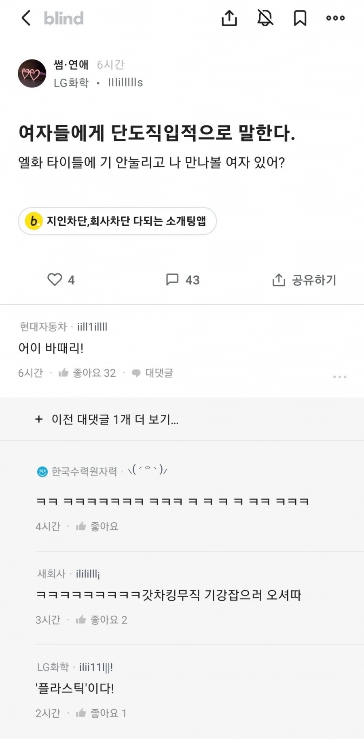Open the share icon in header
The width and height of the screenshot is (364, 740).
229,18
